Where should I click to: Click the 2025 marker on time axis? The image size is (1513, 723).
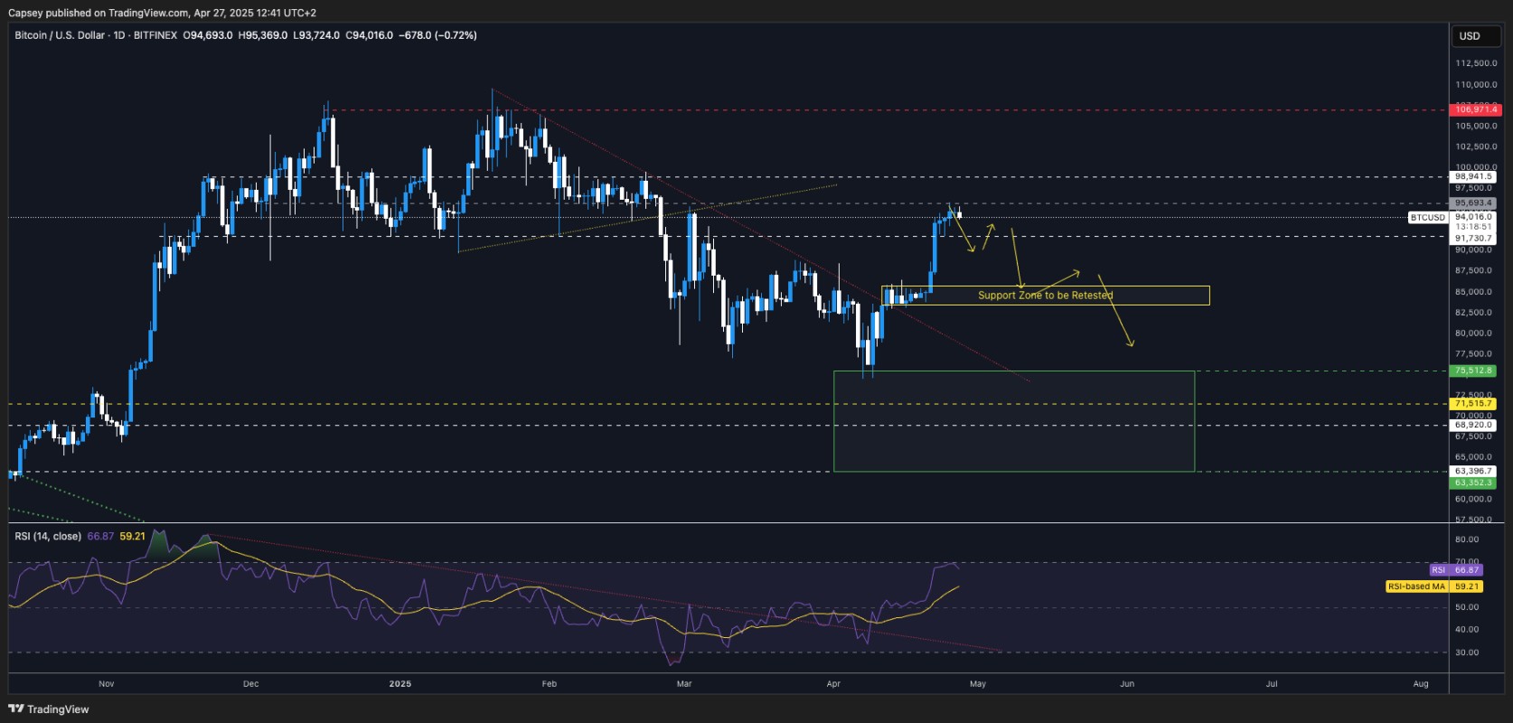point(400,684)
